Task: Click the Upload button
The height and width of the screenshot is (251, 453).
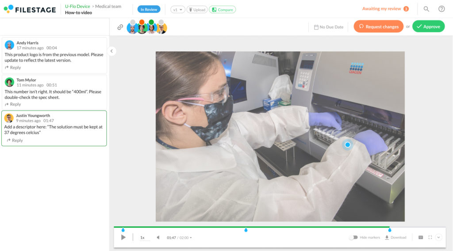Action: 197,10
